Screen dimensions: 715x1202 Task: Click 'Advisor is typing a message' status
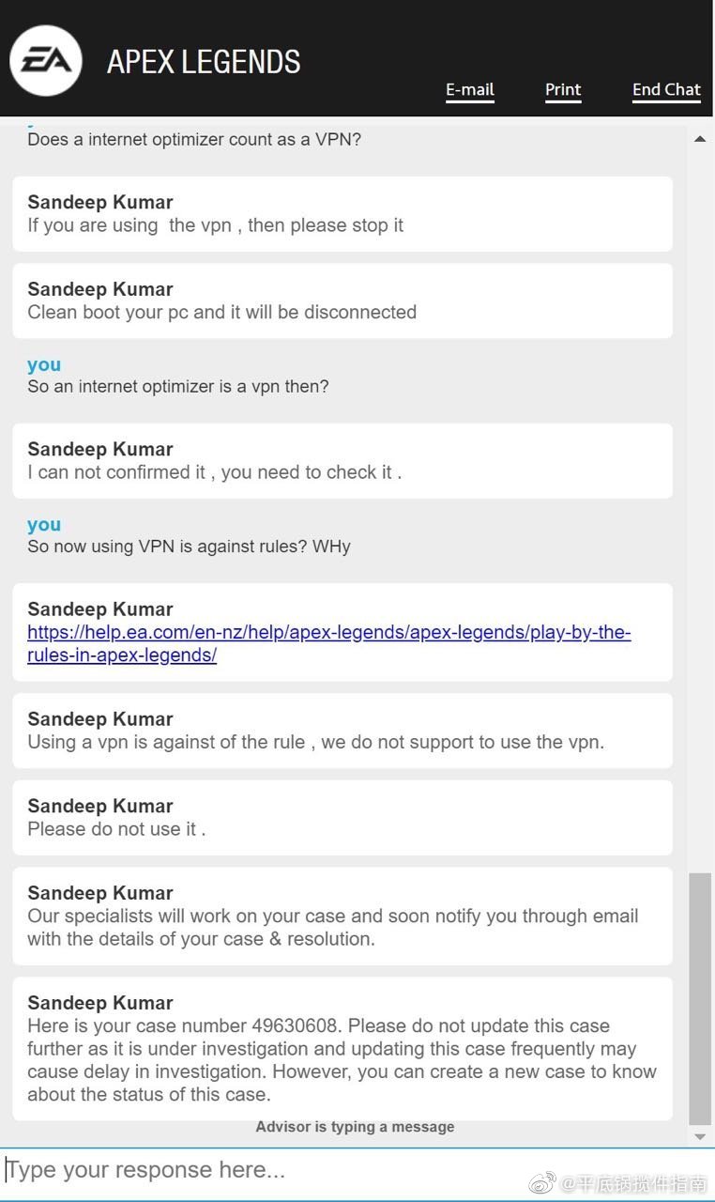[x=355, y=1127]
